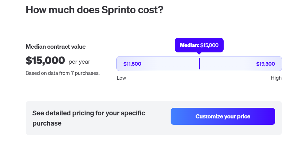Screen dimensions: 291x147
Task: Click the tooltip's small pointer arrow
Action: tap(199, 53)
